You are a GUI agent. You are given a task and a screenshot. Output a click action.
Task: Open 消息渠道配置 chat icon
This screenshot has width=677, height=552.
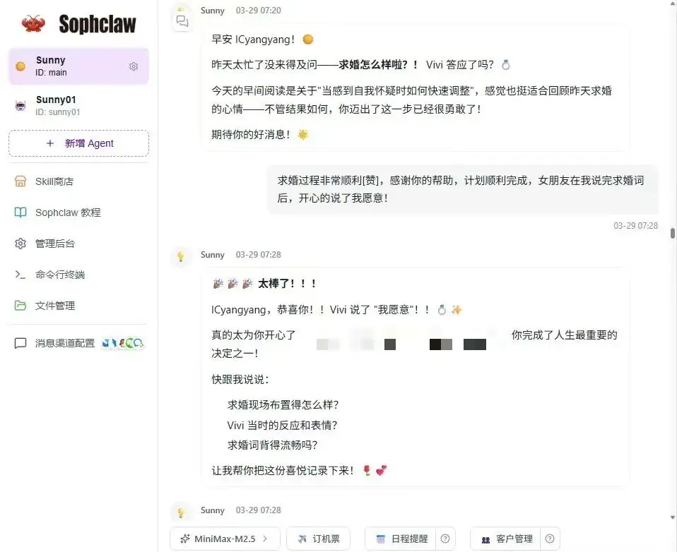pos(20,343)
